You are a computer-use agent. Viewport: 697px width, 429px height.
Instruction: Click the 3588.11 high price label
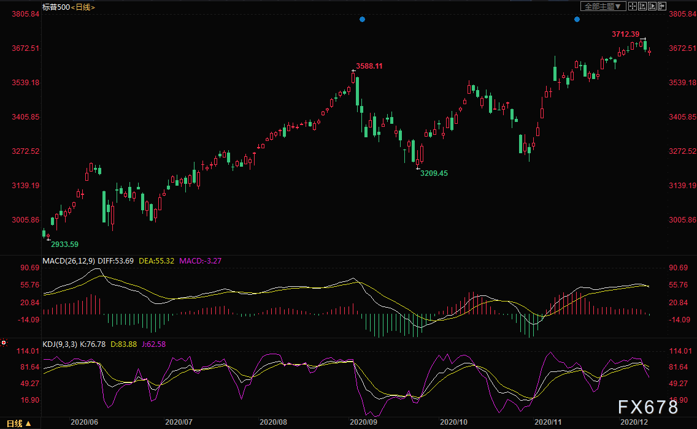pyautogui.click(x=369, y=66)
